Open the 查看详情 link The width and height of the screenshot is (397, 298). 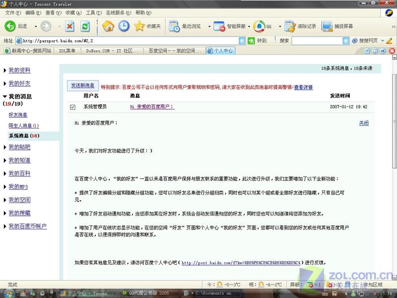tap(303, 87)
